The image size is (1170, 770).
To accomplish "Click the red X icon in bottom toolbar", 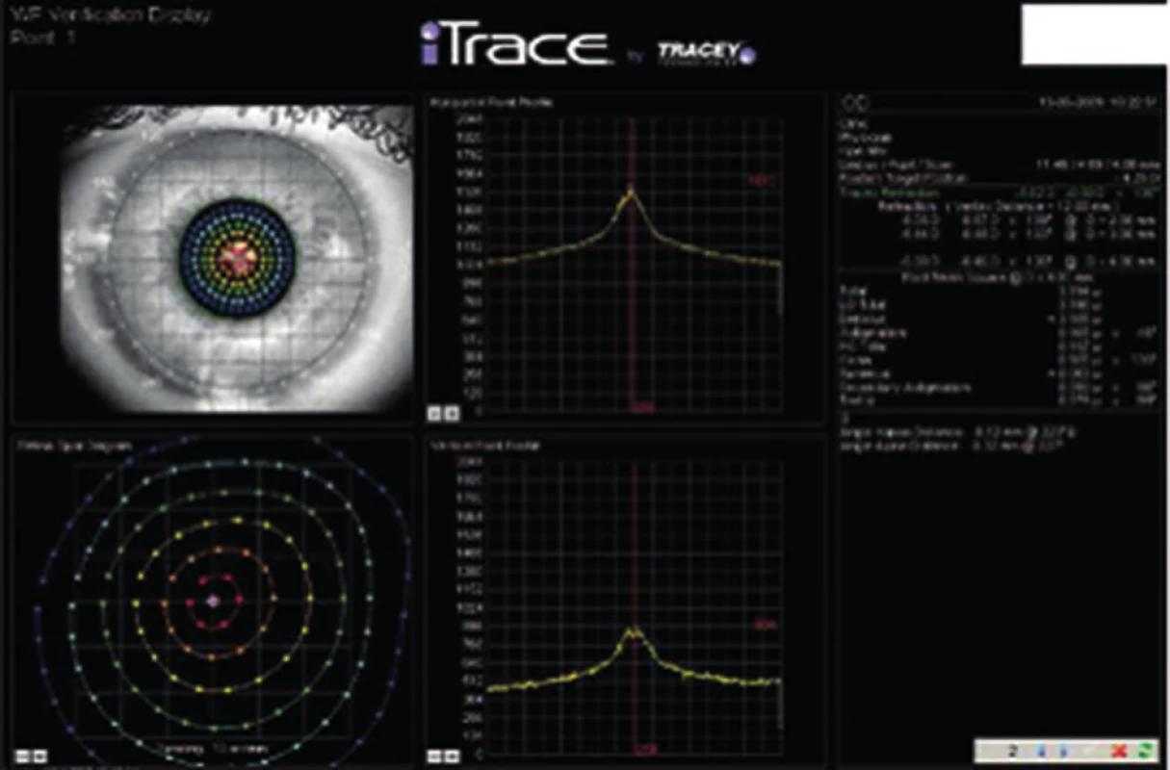I will click(1118, 751).
